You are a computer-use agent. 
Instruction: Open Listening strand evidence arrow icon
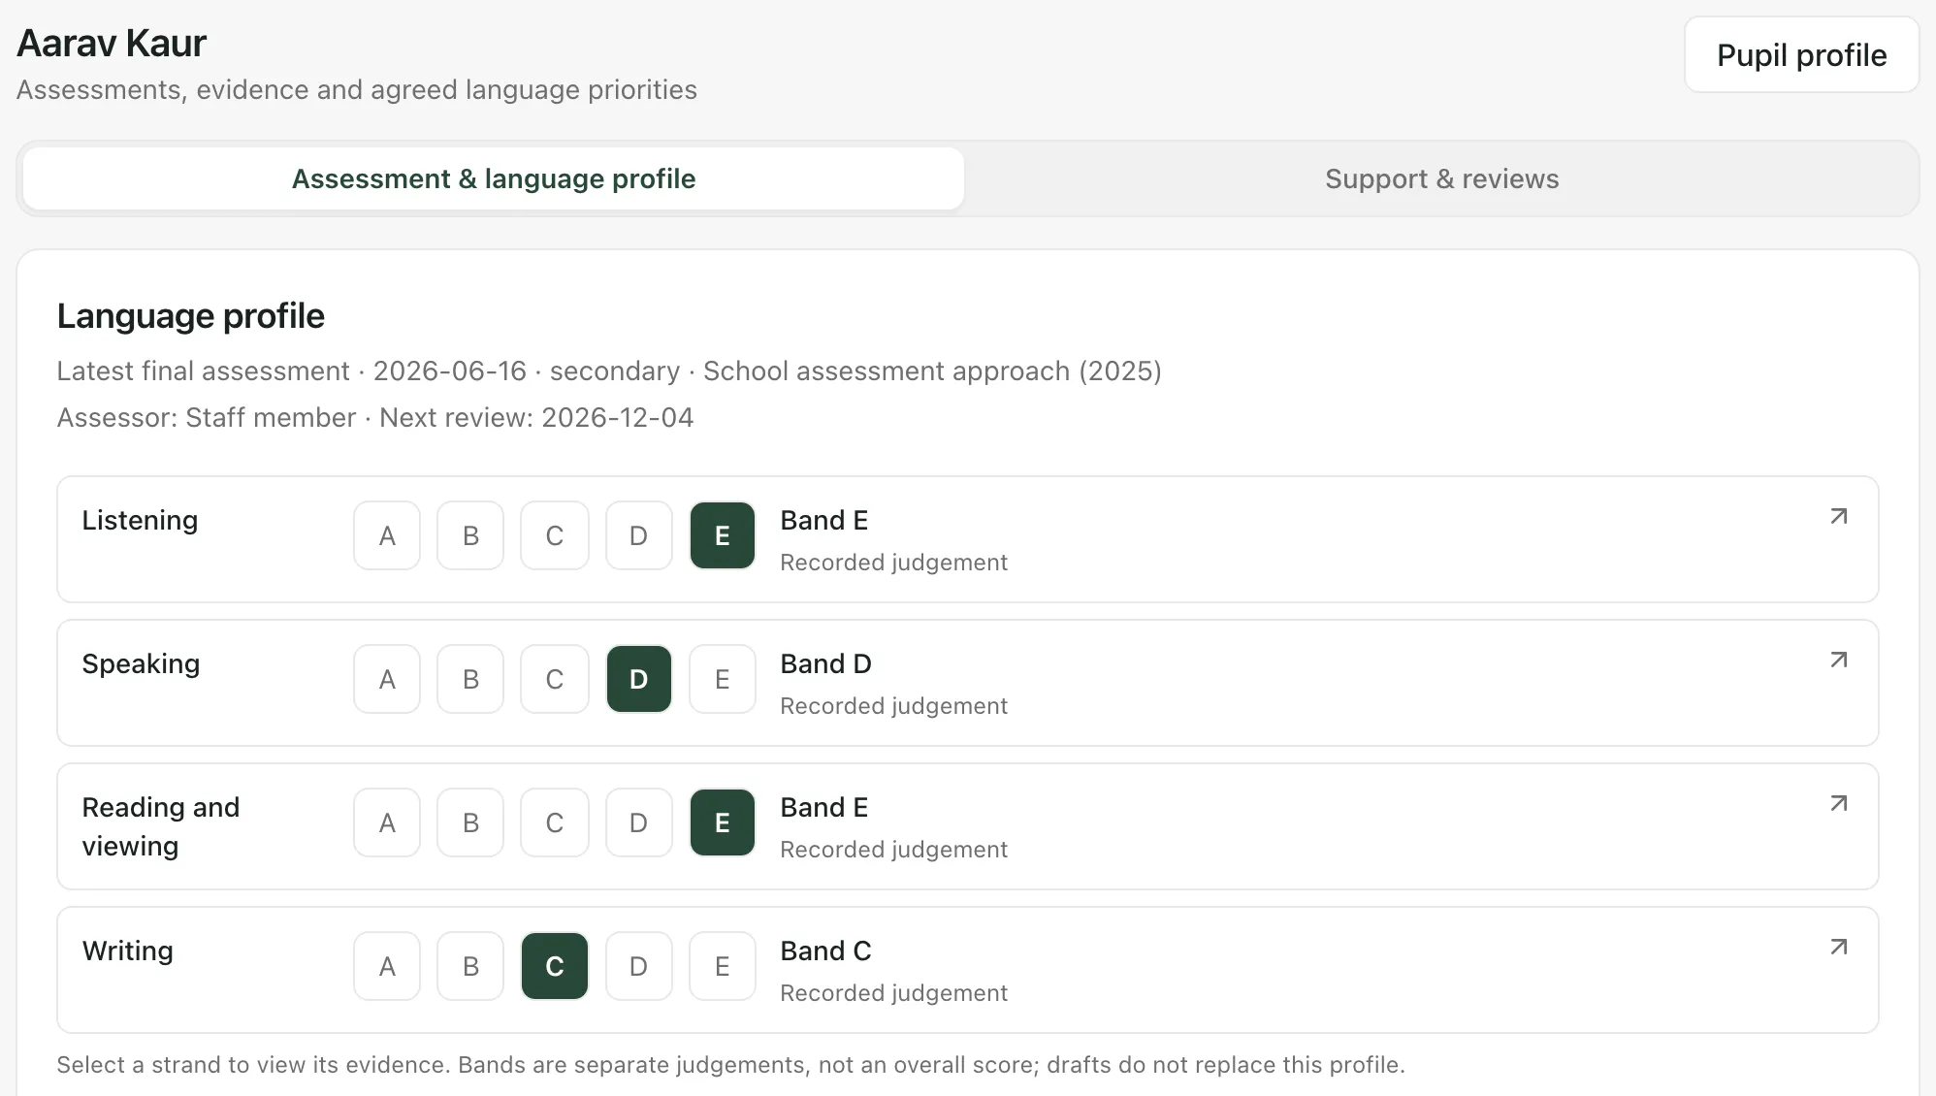tap(1838, 517)
